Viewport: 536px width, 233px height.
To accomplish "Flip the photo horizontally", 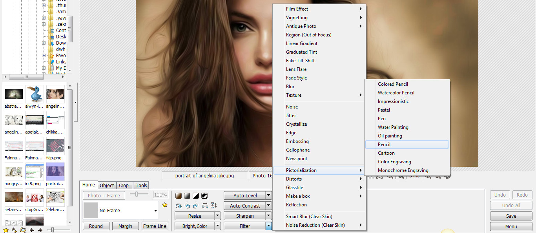I will pos(204,206).
